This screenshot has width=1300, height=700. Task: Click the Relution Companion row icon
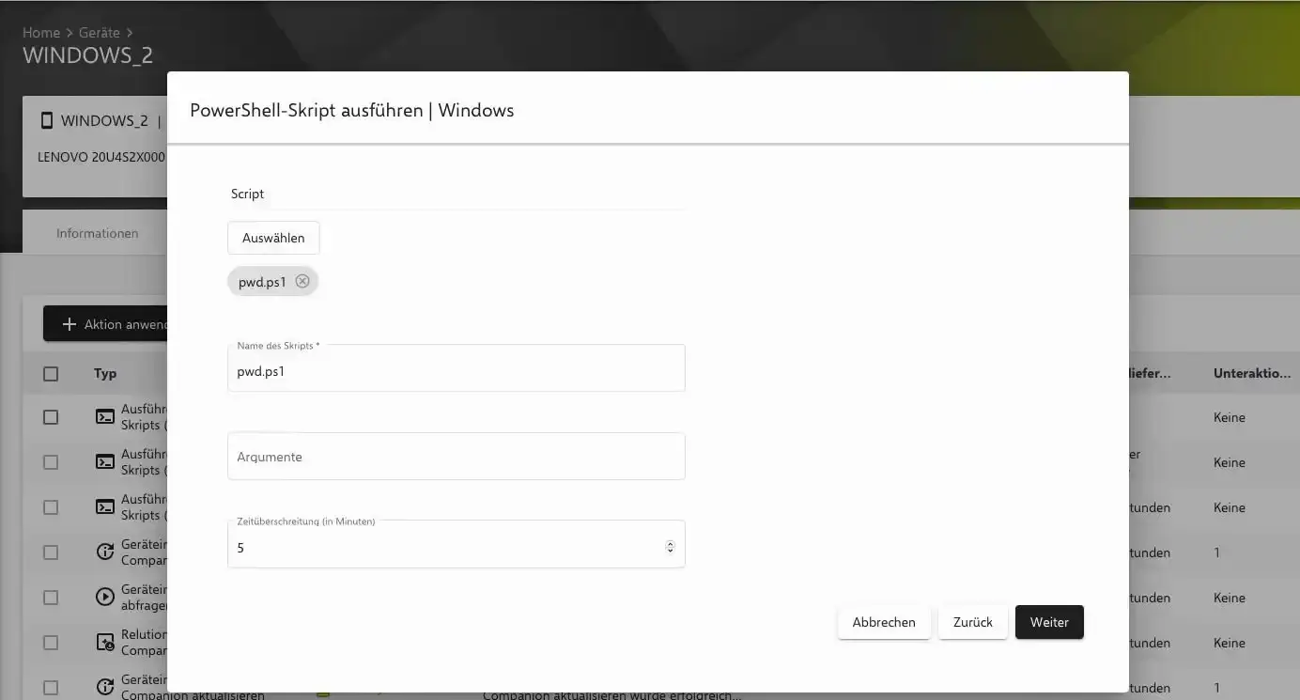105,643
